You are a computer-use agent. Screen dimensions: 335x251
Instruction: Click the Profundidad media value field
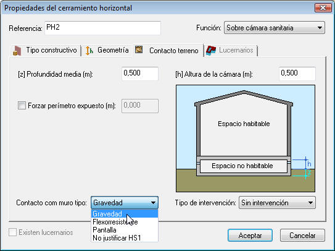click(x=140, y=74)
